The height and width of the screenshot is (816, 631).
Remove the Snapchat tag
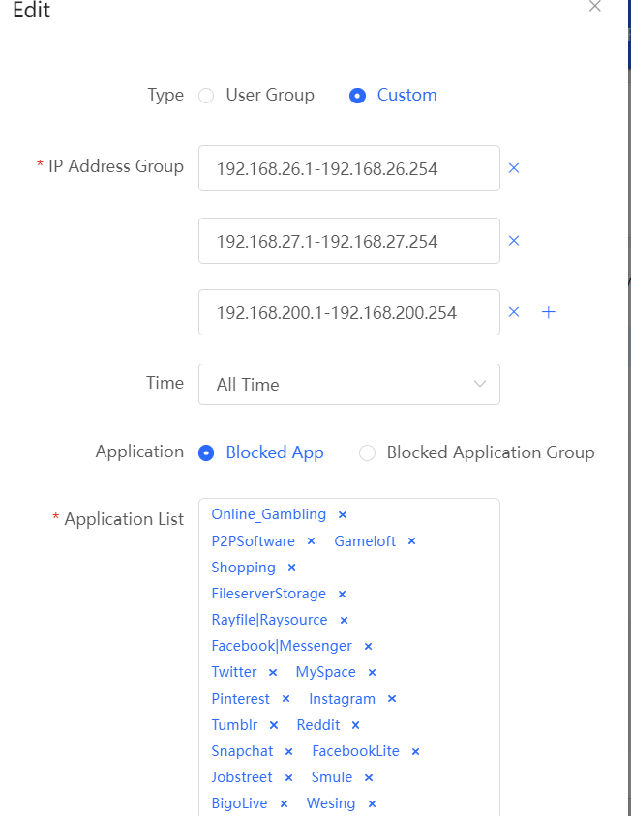(x=288, y=751)
